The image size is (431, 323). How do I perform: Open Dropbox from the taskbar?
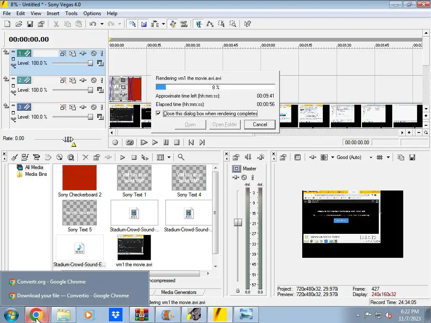click(x=115, y=315)
